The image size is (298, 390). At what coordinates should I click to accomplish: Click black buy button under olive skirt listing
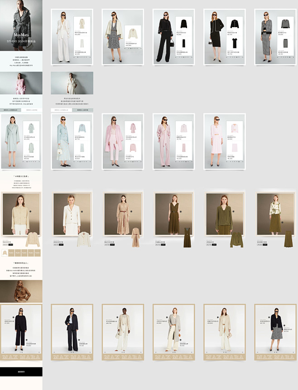coord(265,244)
